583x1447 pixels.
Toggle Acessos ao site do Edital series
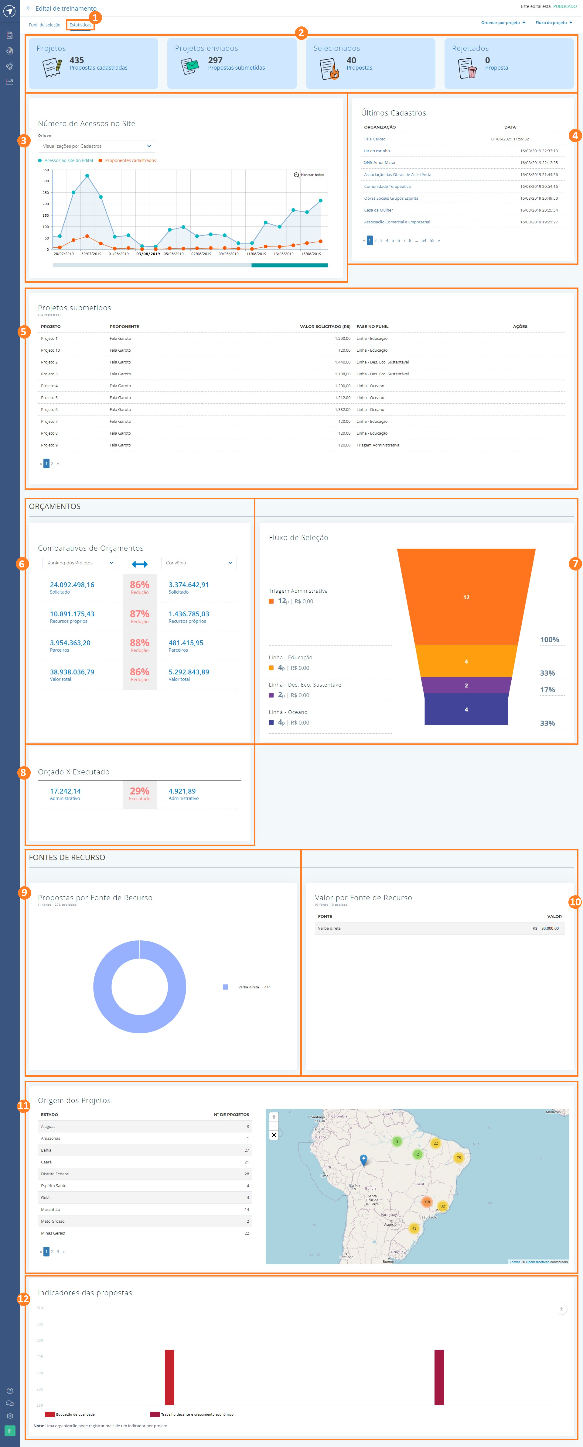68,161
